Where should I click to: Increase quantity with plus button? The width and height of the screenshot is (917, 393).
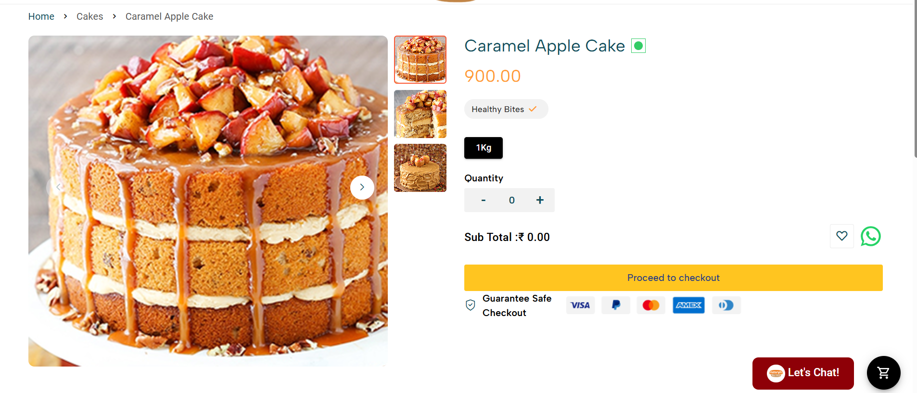(x=540, y=200)
